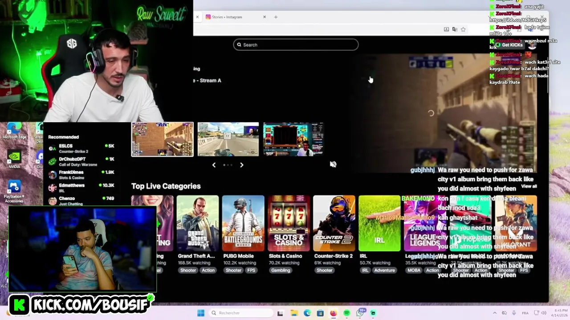Click the Gambling tag under Slots & Casino

point(281,270)
